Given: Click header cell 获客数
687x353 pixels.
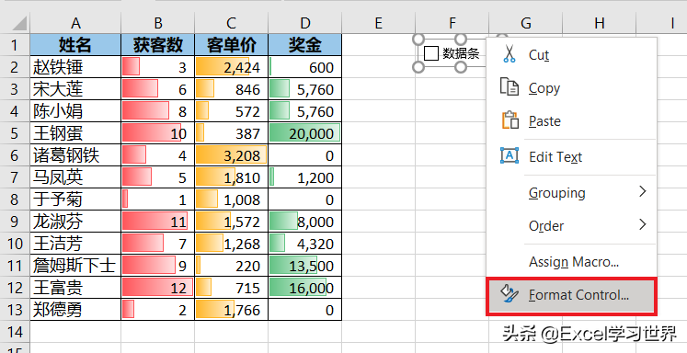Looking at the screenshot, I should click(158, 45).
